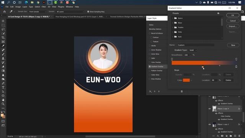Click Add layer mask icon in Layers panel
Image resolution: width=245 pixels, height=138 pixels.
(x=222, y=136)
